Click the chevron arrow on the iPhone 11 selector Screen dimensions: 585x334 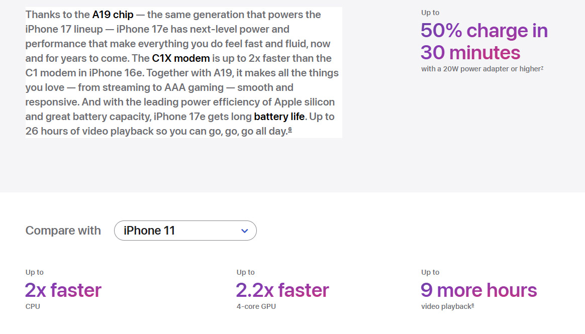(x=245, y=231)
